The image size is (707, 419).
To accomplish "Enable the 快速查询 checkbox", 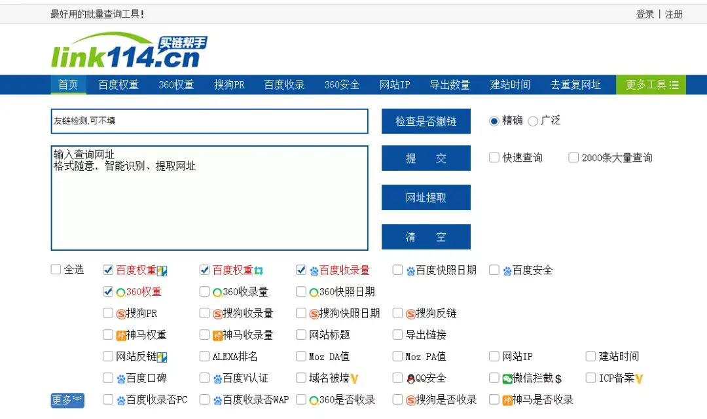I will click(494, 157).
